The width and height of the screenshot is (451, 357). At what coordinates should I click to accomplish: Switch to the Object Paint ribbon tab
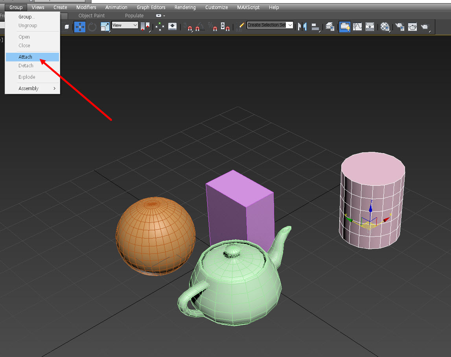coord(92,15)
